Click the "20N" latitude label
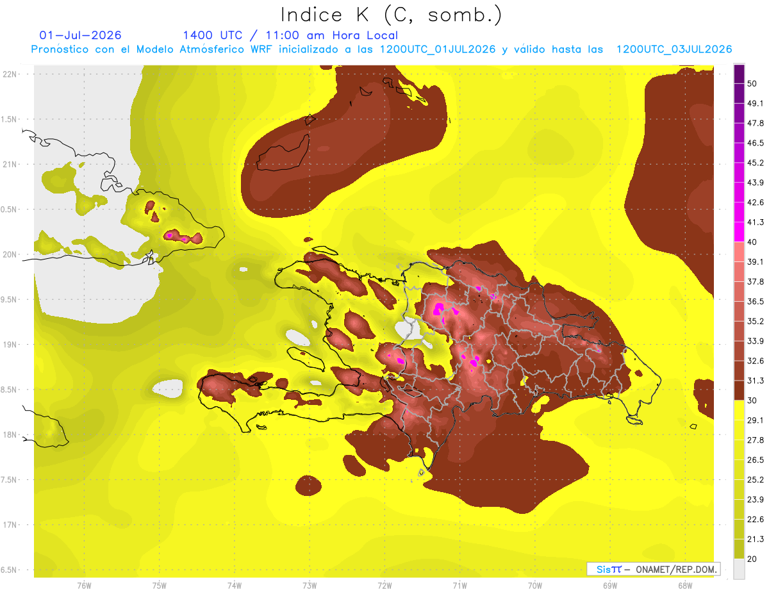The width and height of the screenshot is (769, 594). click(x=10, y=254)
